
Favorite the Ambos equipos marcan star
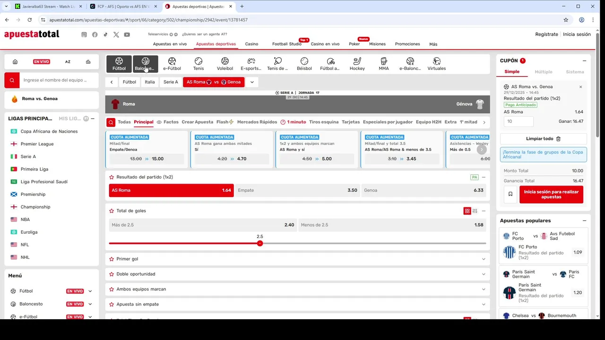(x=112, y=289)
